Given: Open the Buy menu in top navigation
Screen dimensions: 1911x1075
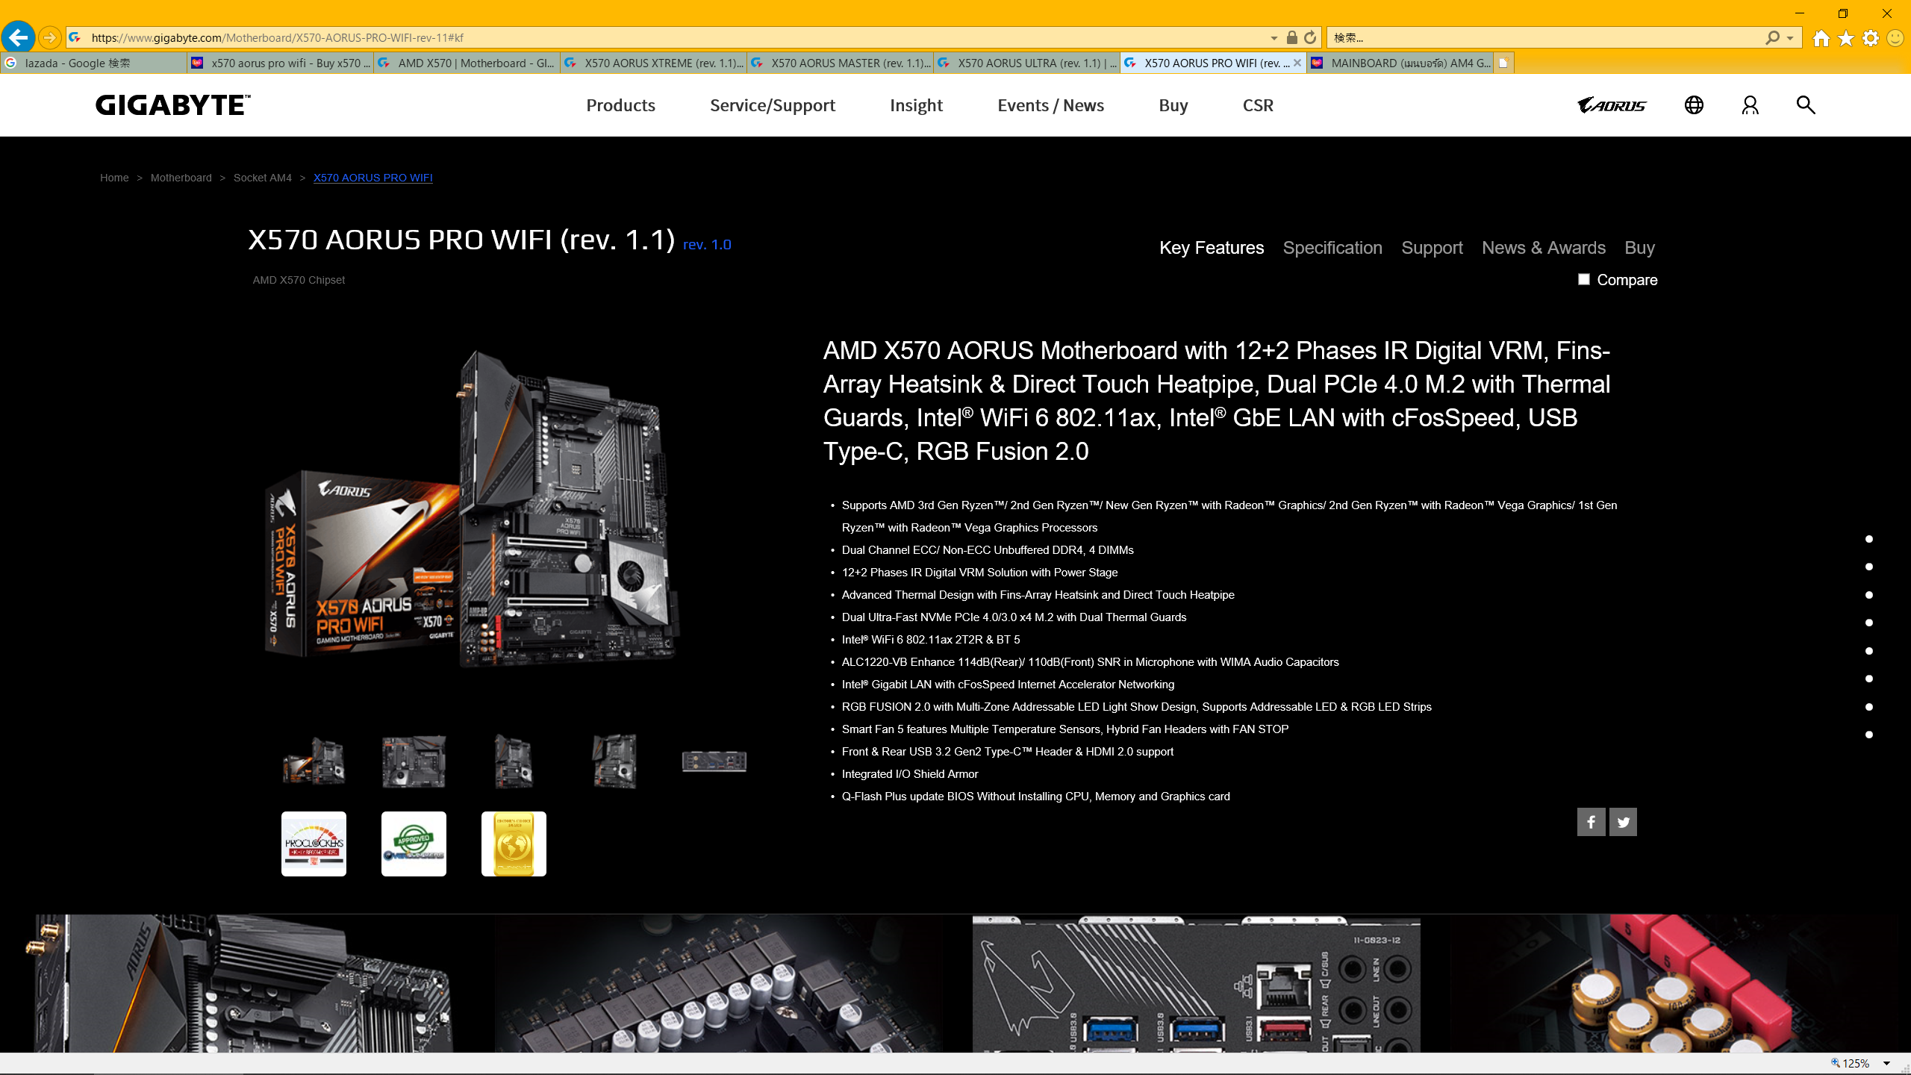Looking at the screenshot, I should point(1173,105).
